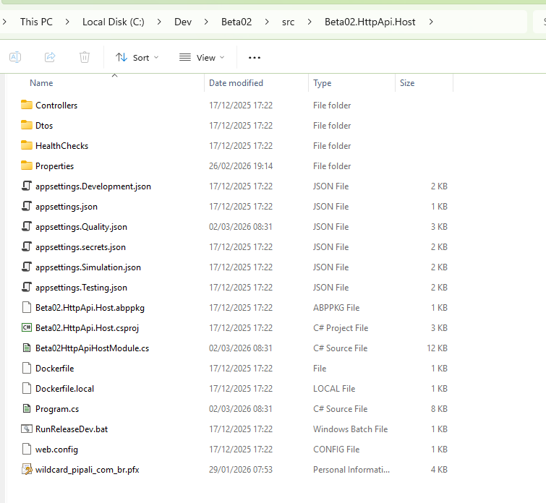Sort by Type column header

[x=322, y=83]
